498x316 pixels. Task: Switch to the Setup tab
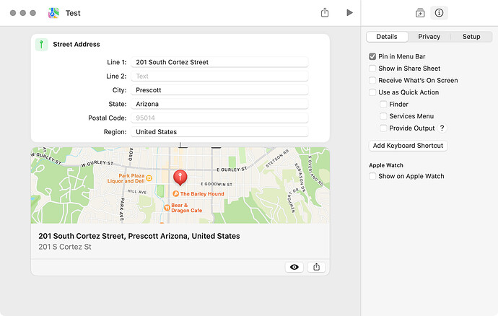pos(471,37)
